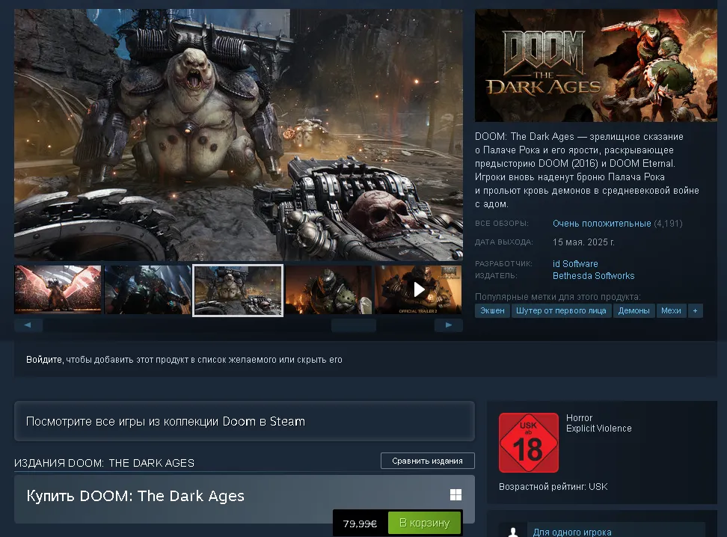Screen dimensions: 727x537
Task: Click the release date 15 мая. 2025 г.
Action: pos(583,242)
